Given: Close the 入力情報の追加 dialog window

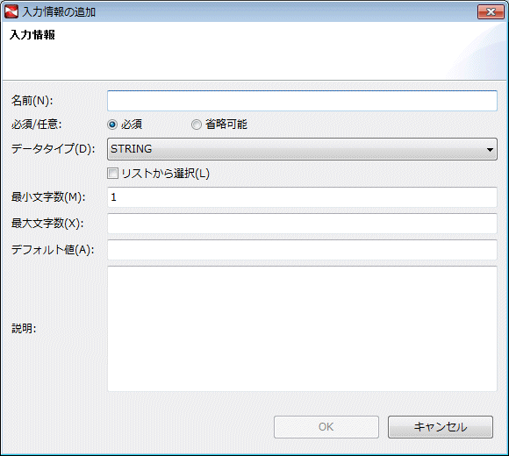Looking at the screenshot, I should 491,12.
